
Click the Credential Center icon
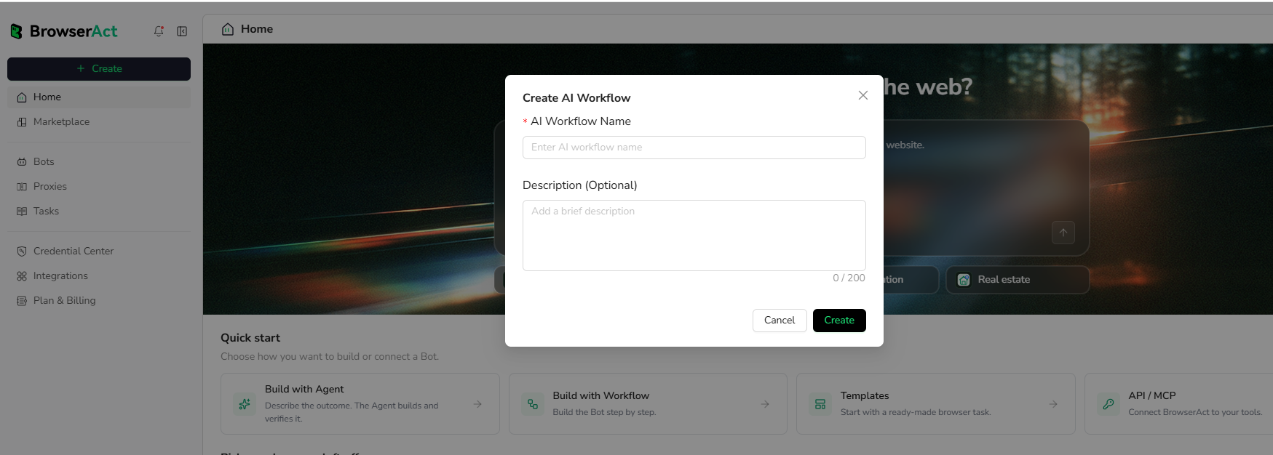click(22, 251)
